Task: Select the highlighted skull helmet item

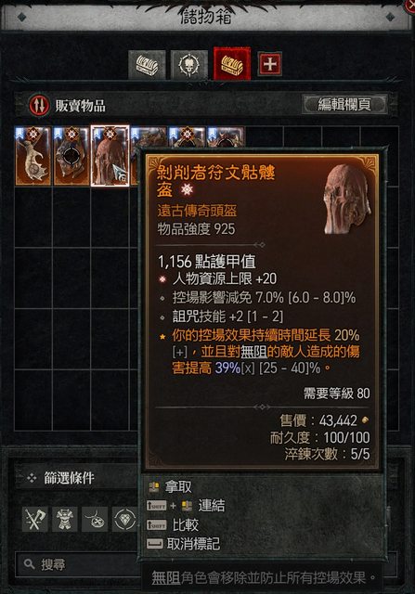Action: [x=110, y=156]
